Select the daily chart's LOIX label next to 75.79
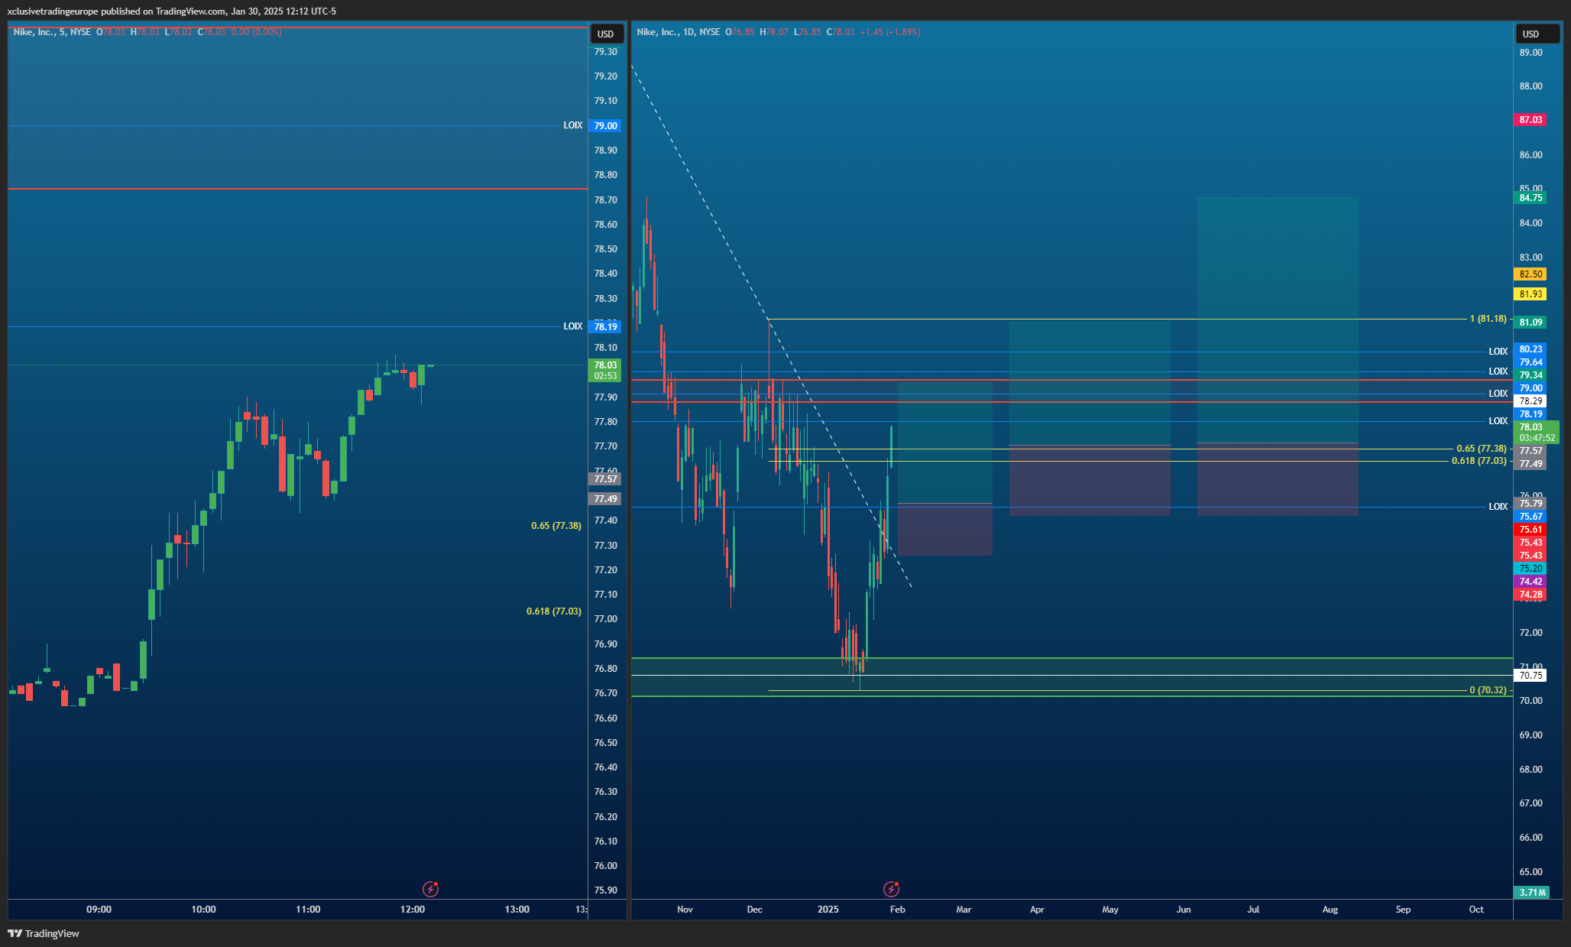The image size is (1571, 947). (1498, 507)
